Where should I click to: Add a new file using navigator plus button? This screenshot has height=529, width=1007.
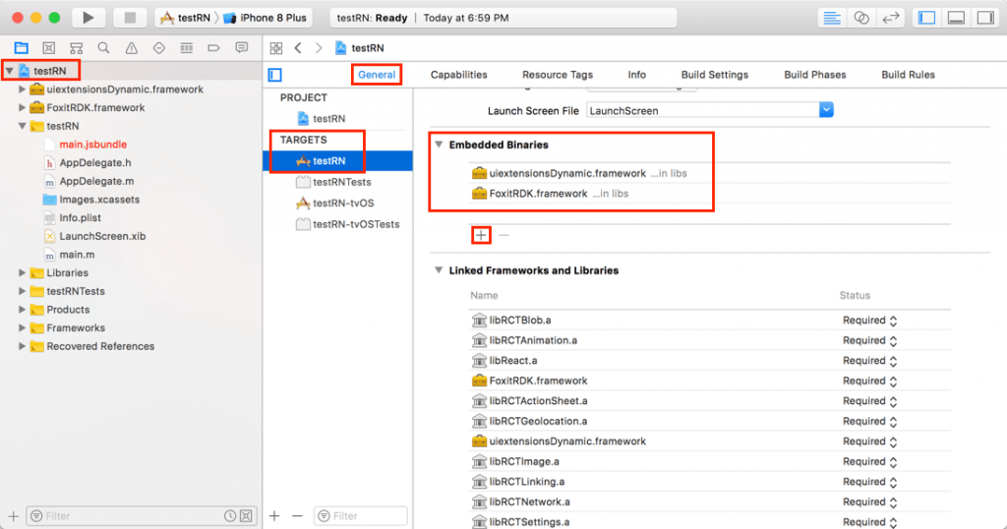[13, 515]
